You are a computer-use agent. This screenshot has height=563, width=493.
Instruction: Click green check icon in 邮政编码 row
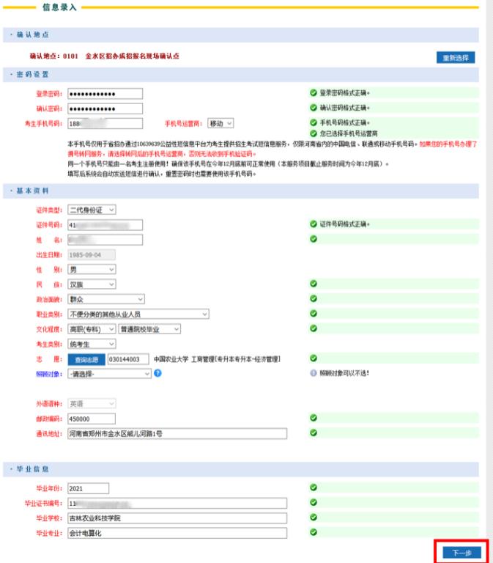(314, 418)
